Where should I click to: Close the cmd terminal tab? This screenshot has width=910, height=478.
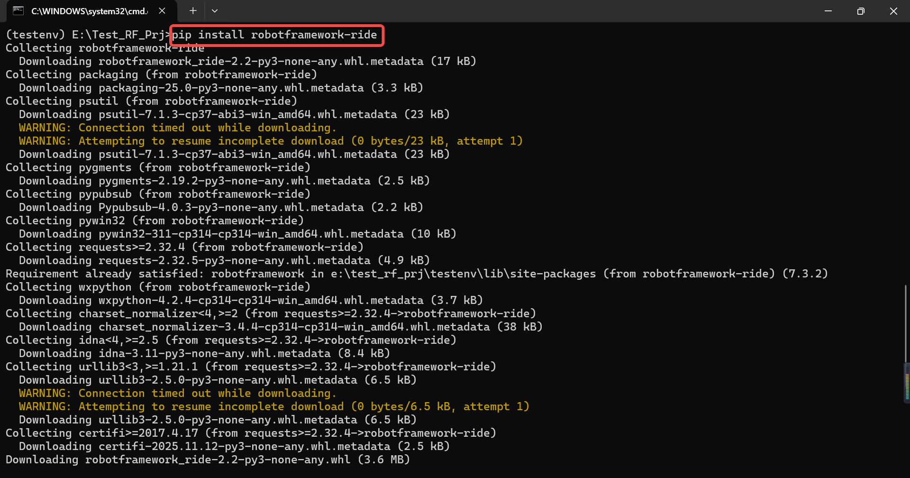click(162, 11)
